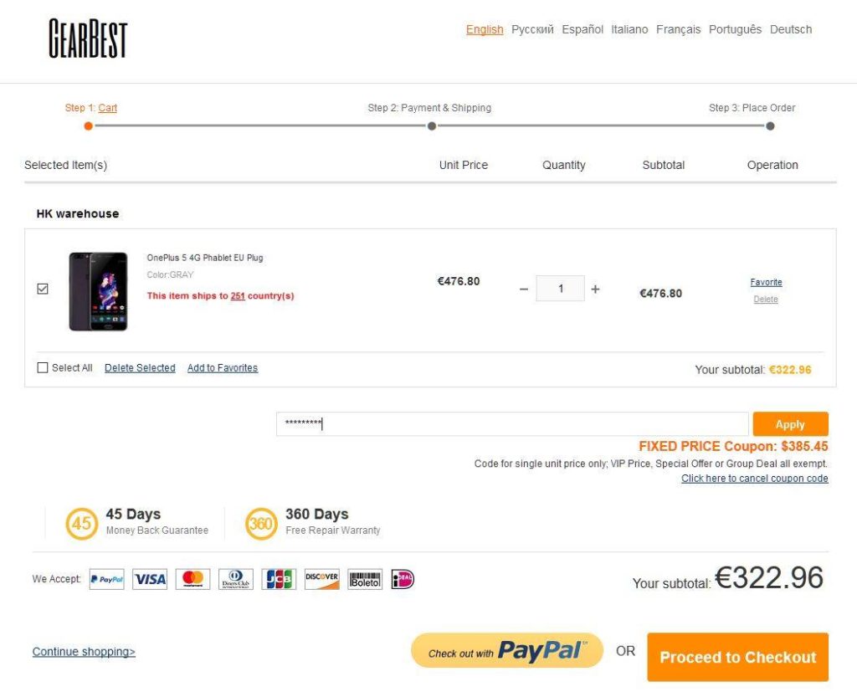The width and height of the screenshot is (857, 697).
Task: Switch language to Deutsch
Action: (790, 29)
